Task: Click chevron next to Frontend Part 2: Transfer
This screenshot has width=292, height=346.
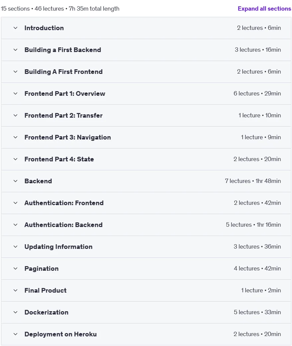Action: (16, 115)
